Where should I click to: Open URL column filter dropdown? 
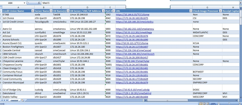click(x=191, y=11)
